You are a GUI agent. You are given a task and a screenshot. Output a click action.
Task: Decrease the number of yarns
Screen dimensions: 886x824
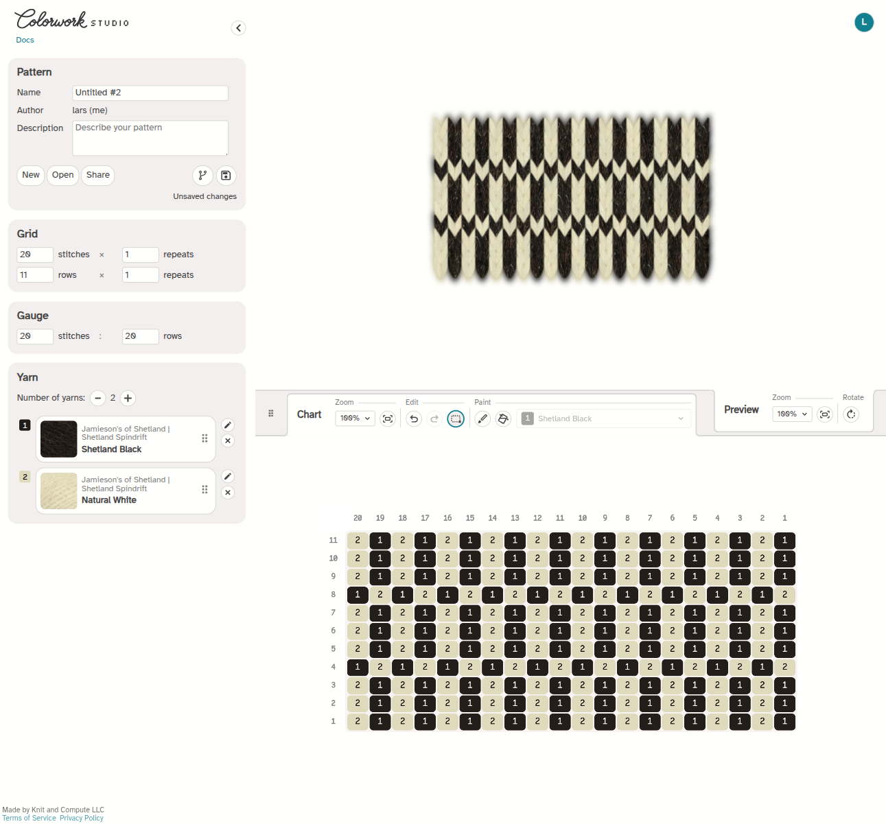[x=97, y=398]
